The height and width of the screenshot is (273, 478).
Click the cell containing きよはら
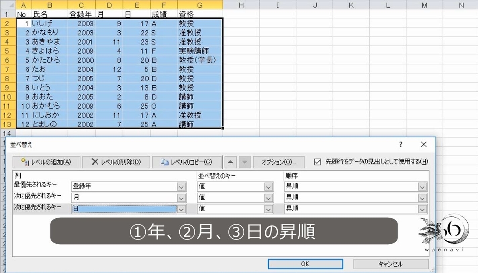(49, 51)
